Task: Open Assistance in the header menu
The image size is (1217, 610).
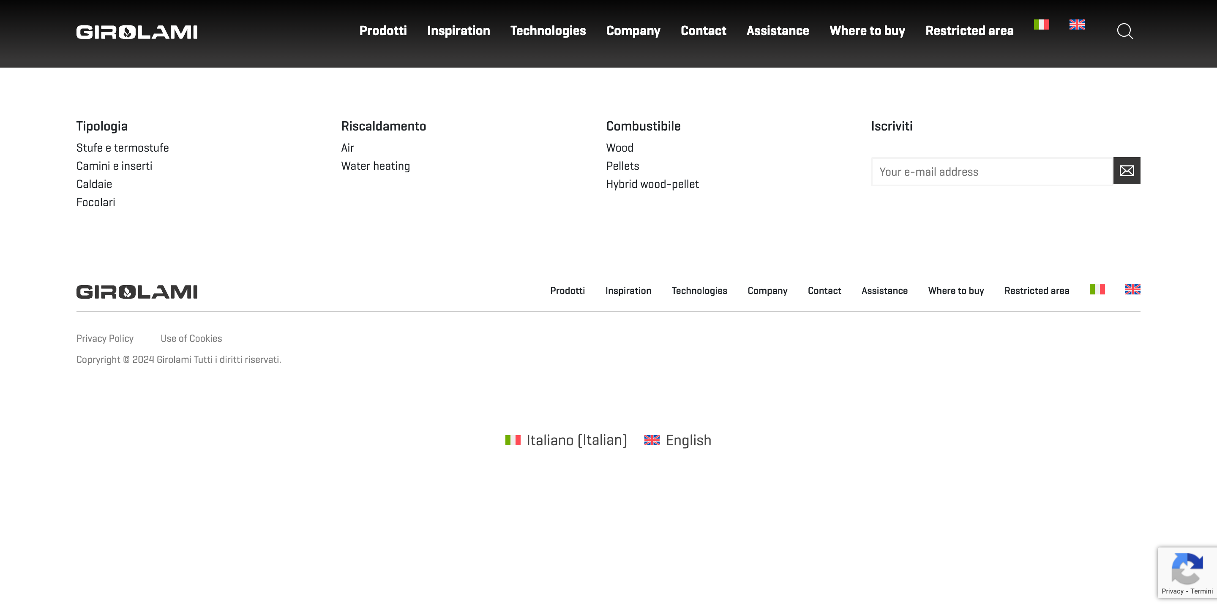Action: tap(778, 31)
